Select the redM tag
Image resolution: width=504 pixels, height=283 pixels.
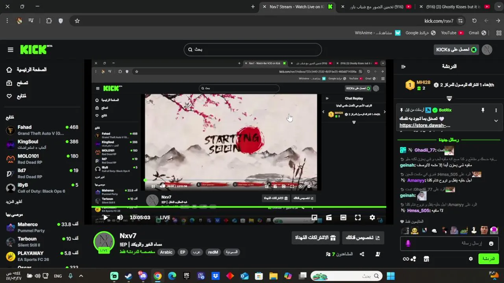(x=213, y=252)
